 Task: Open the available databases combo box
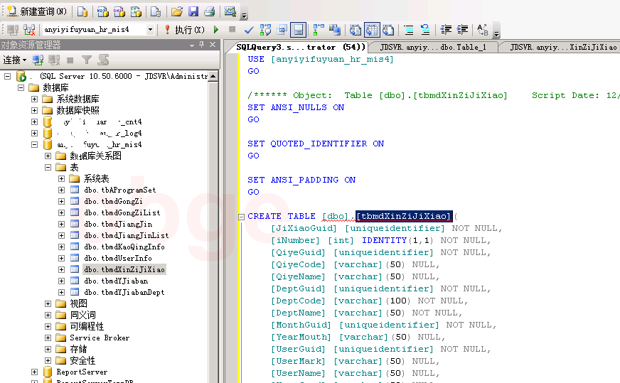click(x=150, y=30)
